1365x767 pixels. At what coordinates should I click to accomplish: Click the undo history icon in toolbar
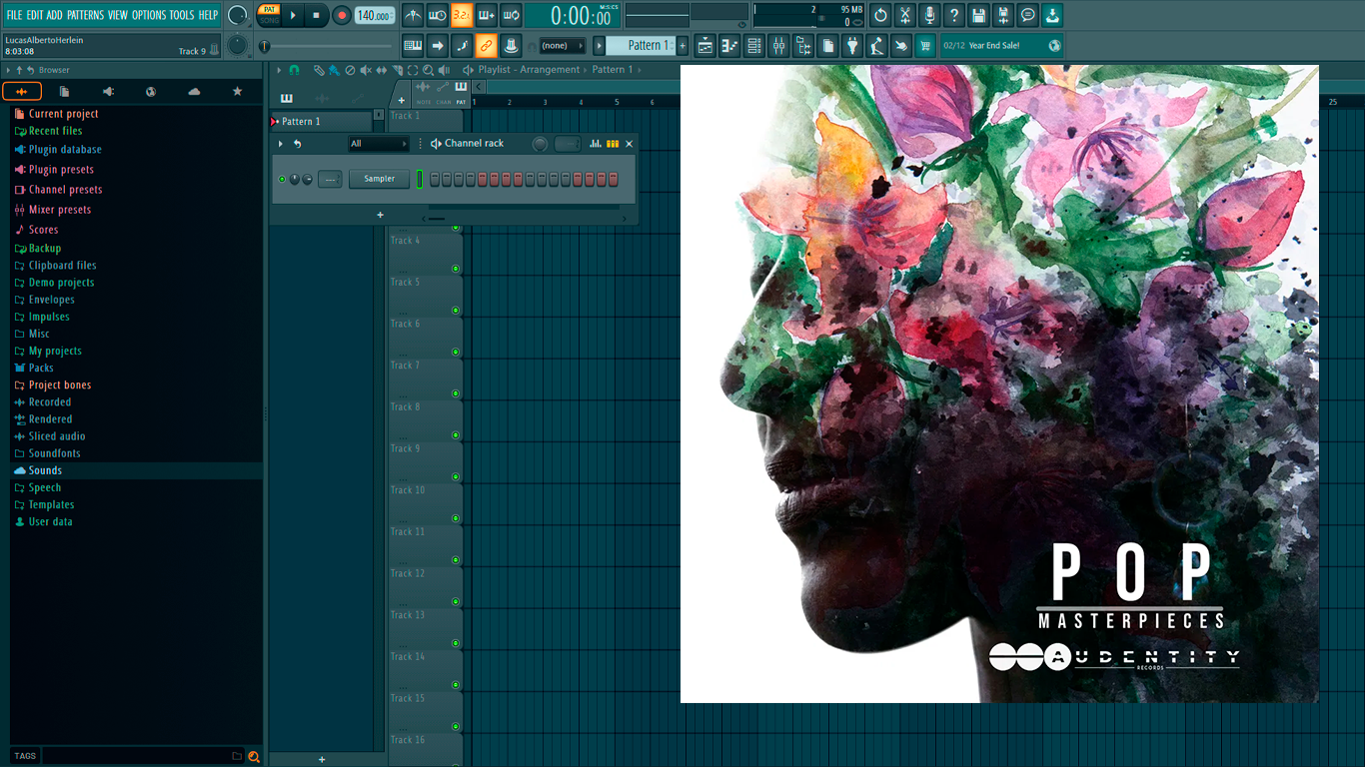tap(880, 15)
